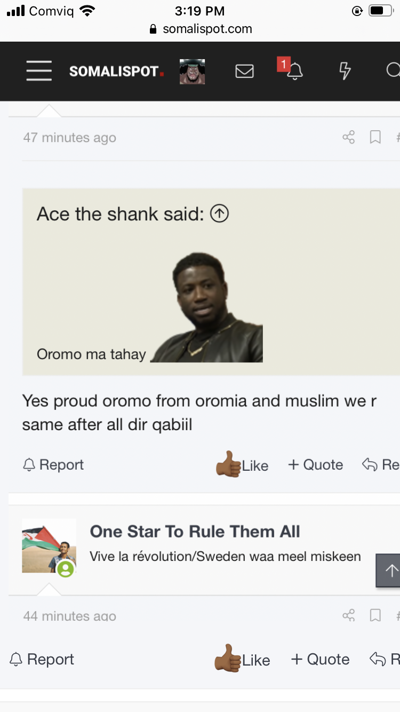Screen dimensions: 400x712
Task: Open the search magnifier icon
Action: (393, 71)
